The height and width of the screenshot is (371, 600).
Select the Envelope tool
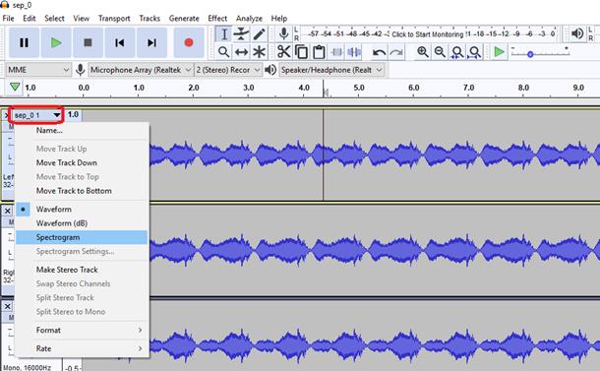click(x=241, y=34)
